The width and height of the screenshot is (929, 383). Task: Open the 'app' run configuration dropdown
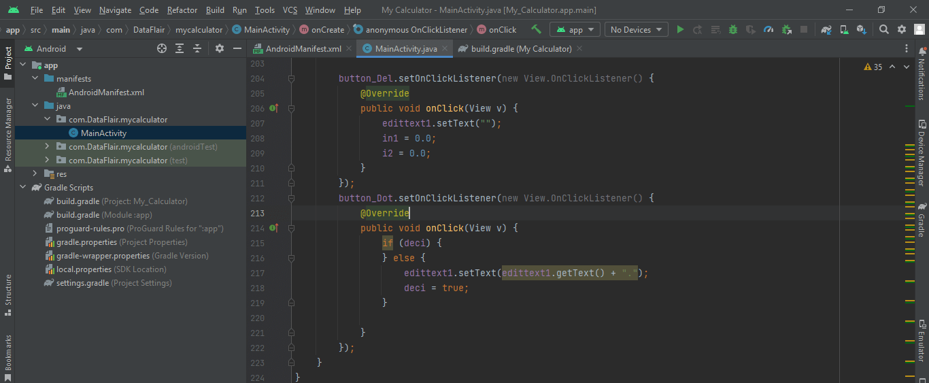pos(575,29)
